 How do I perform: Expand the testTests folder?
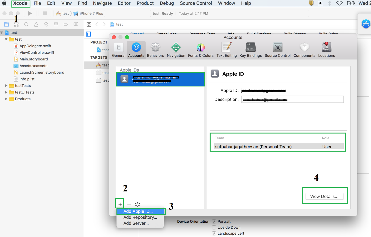[x=6, y=85]
